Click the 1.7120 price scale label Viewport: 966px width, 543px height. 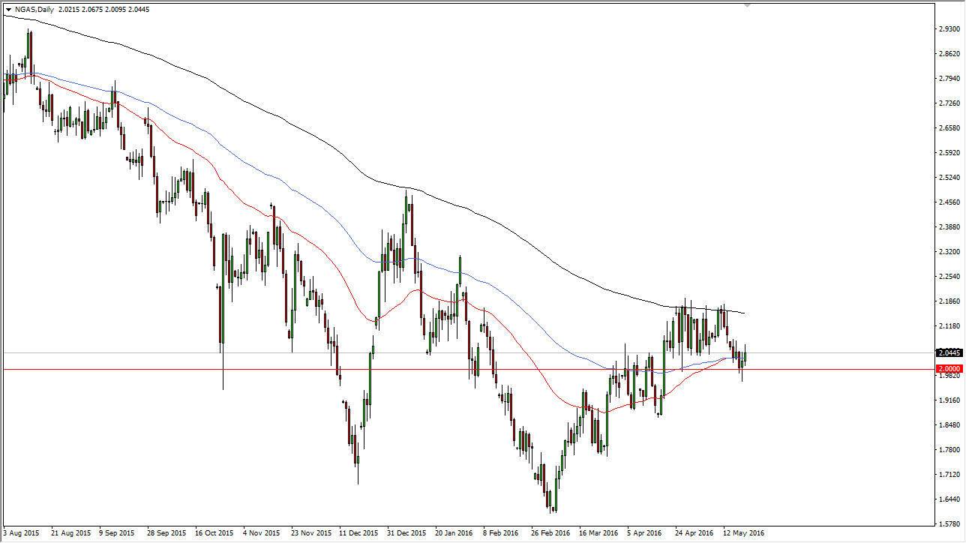tap(949, 475)
